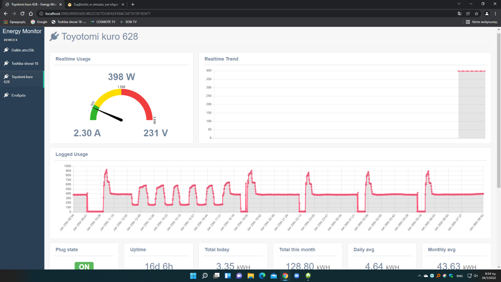Click the Daikin atxc25b plug icon
Viewport: 501px width, 282px height.
pyautogui.click(x=6, y=50)
